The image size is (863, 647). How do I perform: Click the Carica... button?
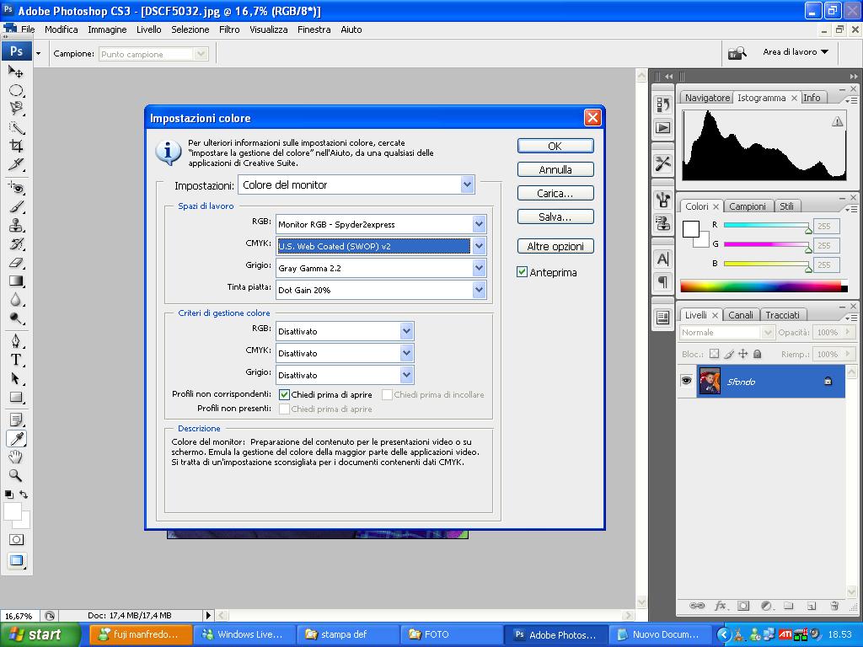coord(555,193)
